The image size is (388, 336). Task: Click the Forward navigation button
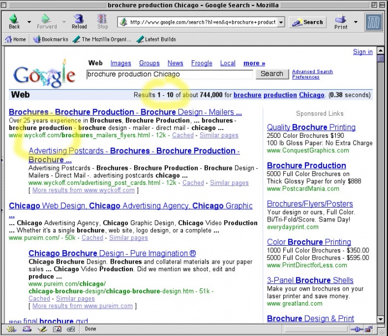(x=47, y=22)
